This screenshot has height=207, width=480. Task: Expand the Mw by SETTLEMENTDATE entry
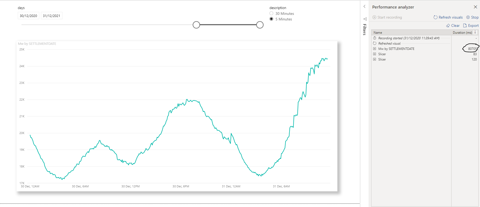coord(375,49)
